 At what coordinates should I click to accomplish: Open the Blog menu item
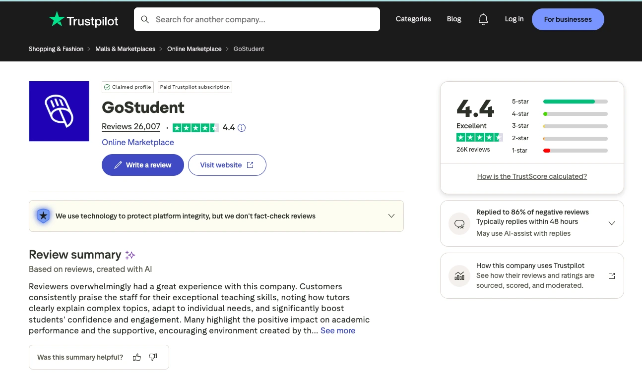[x=454, y=19]
